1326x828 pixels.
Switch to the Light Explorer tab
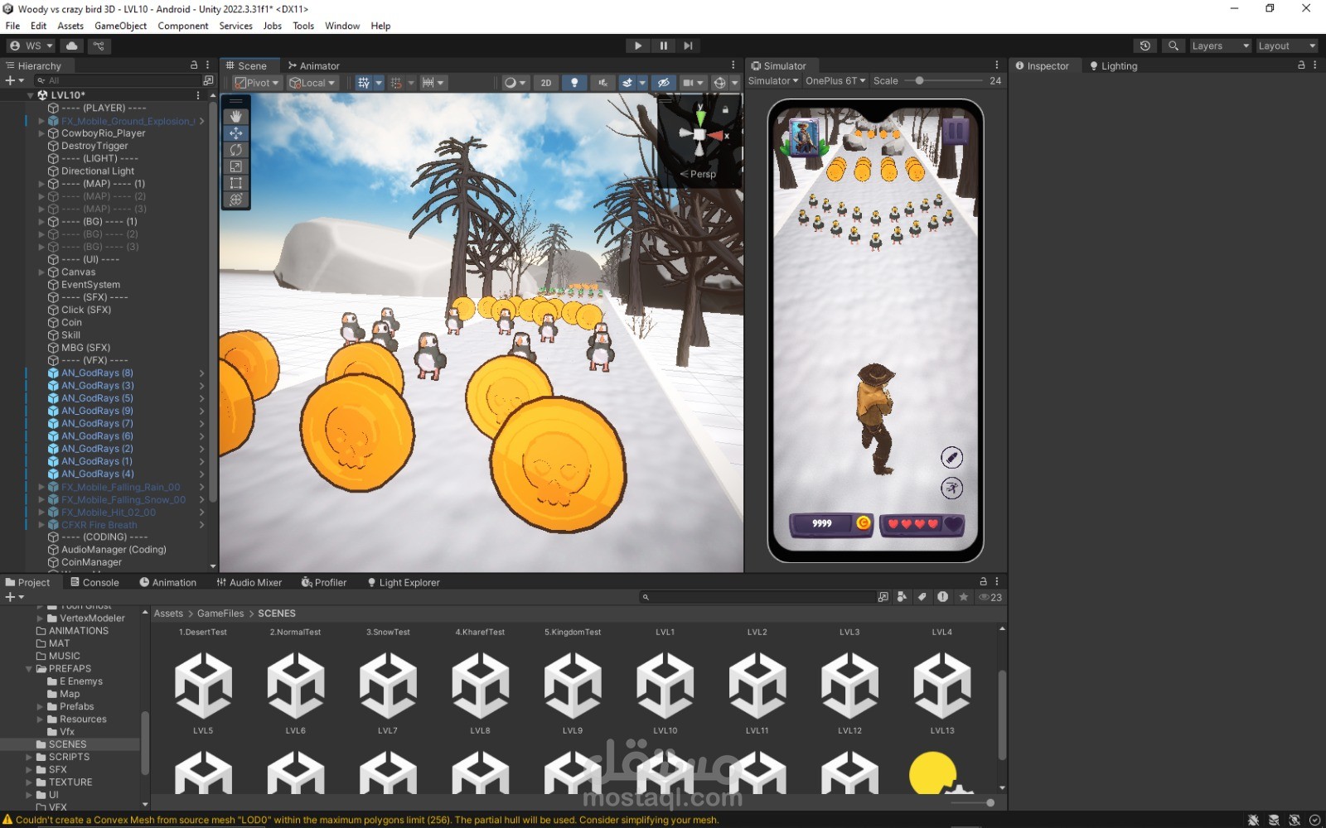(404, 582)
